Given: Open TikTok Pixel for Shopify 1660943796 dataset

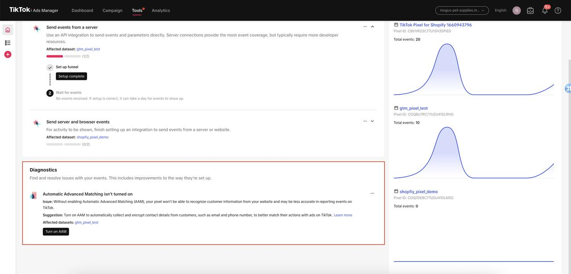Looking at the screenshot, I should tap(435, 25).
